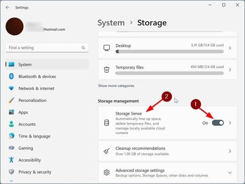Select System in the sidebar
245x184 pixels.
tap(47, 64)
